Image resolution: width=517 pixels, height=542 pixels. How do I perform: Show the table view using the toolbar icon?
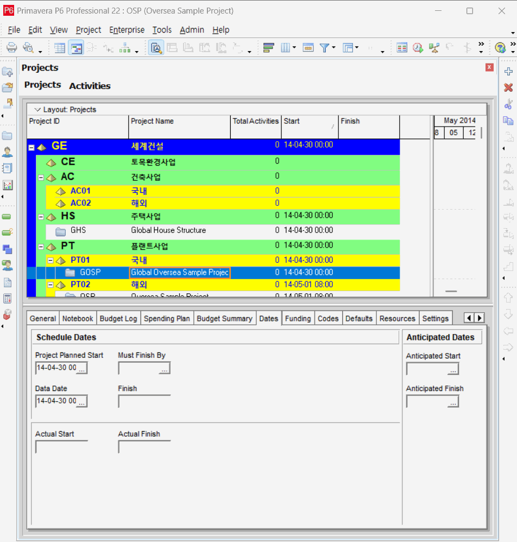click(59, 47)
